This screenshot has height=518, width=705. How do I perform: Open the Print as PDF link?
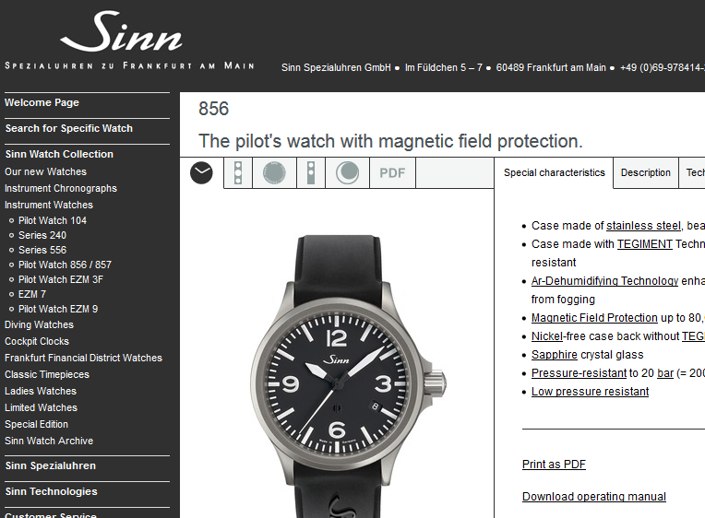pyautogui.click(x=554, y=465)
